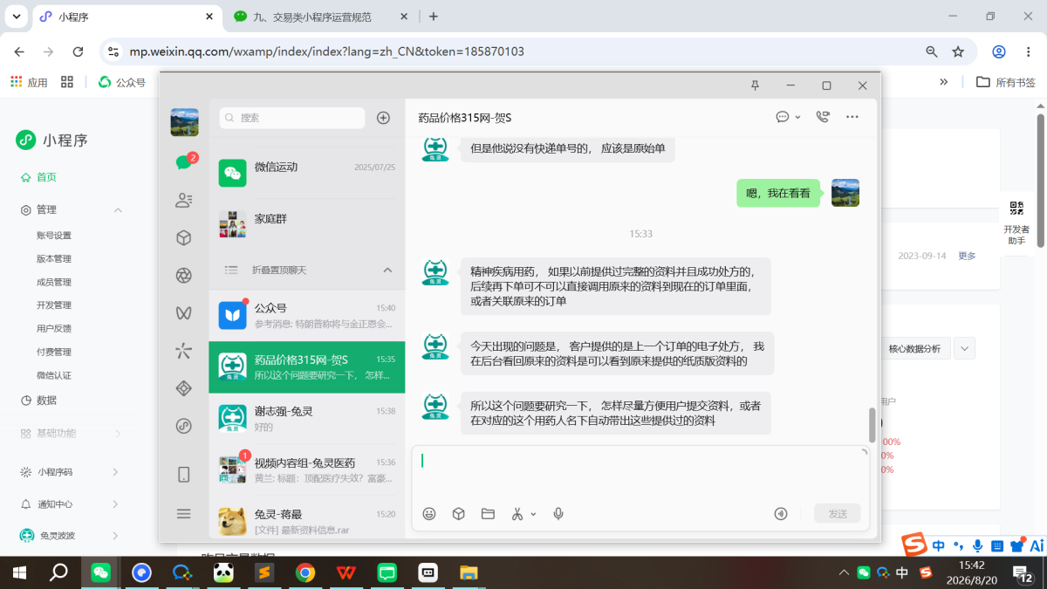Open the 公众号 chat entry

tap(307, 315)
